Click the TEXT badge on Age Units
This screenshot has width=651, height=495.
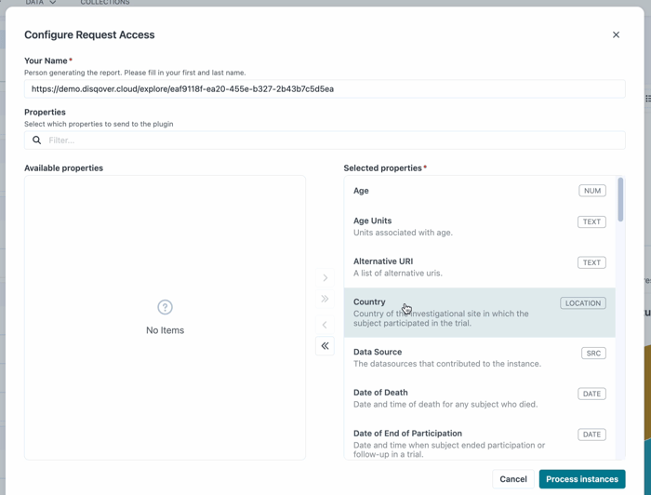click(x=591, y=221)
